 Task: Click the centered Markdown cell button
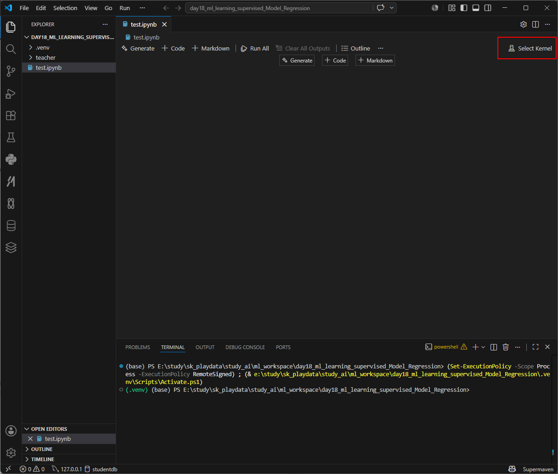point(375,60)
